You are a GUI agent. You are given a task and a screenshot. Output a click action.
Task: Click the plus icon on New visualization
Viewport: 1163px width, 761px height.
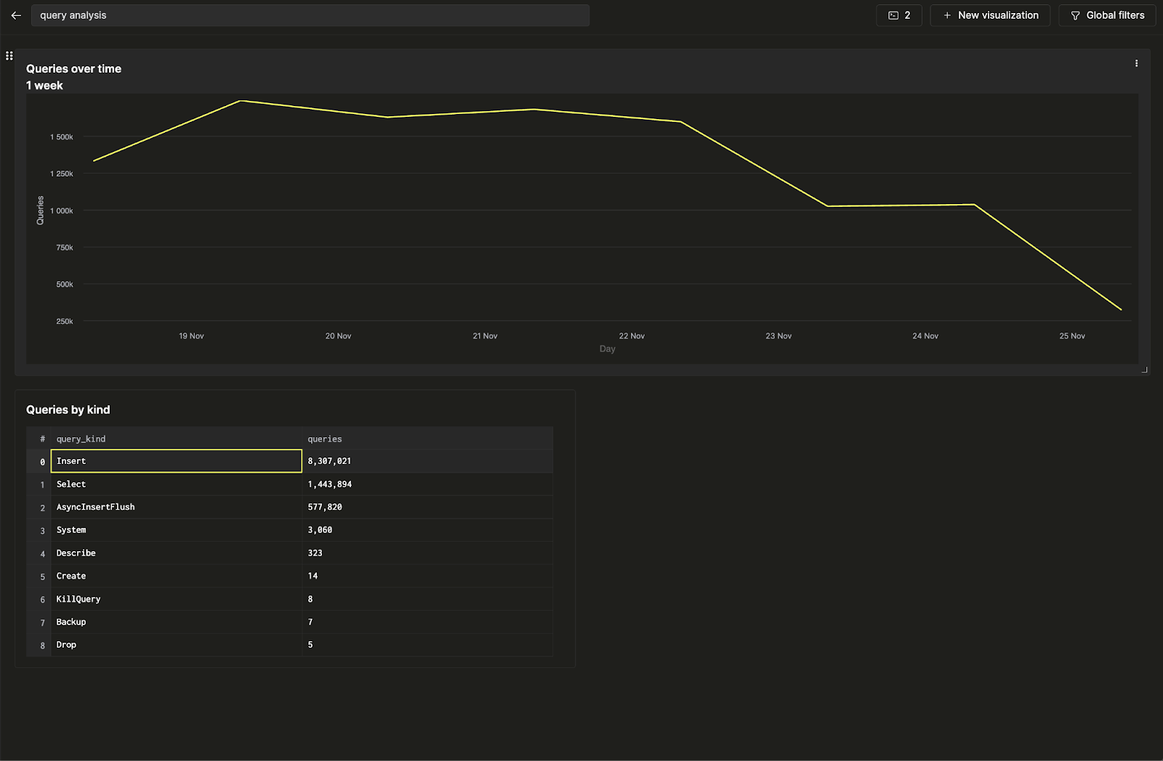point(946,15)
